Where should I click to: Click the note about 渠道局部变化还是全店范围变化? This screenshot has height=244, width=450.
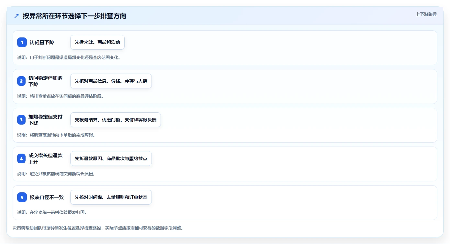pyautogui.click(x=69, y=57)
